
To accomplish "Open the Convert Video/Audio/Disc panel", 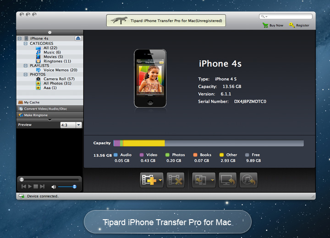I will [49, 109].
